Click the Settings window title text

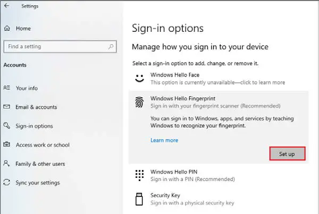tap(30, 6)
